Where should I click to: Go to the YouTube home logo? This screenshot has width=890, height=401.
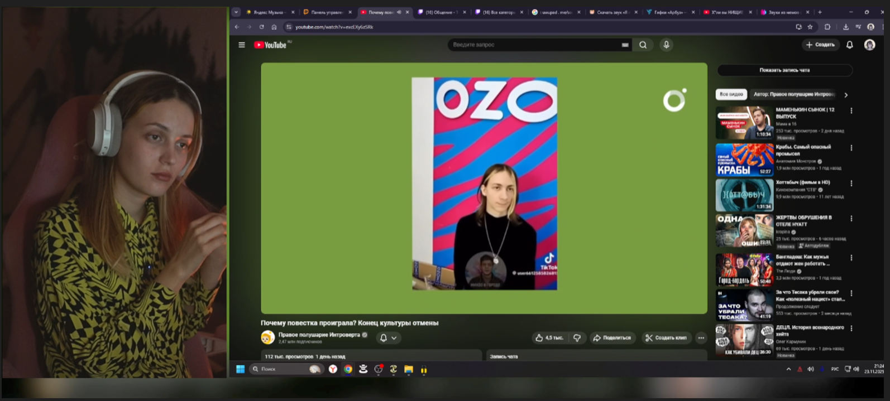[x=270, y=45]
